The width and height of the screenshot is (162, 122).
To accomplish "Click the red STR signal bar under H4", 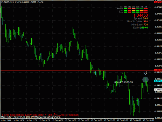I will pyautogui.click(x=146, y=10).
